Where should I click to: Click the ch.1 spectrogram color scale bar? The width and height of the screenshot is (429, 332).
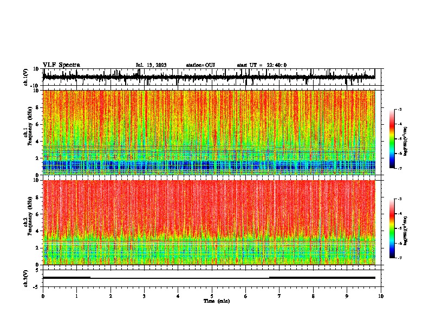point(392,139)
